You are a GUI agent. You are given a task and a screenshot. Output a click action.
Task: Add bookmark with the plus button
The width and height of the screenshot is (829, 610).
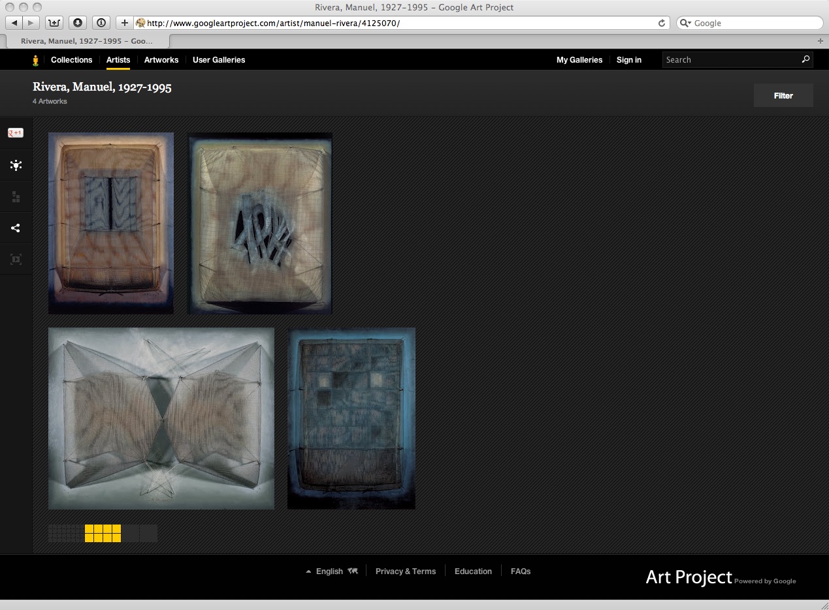click(x=125, y=23)
